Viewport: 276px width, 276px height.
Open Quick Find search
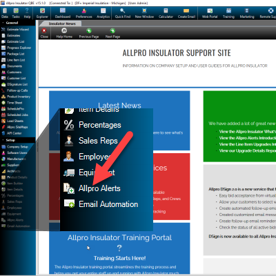(123, 13)
